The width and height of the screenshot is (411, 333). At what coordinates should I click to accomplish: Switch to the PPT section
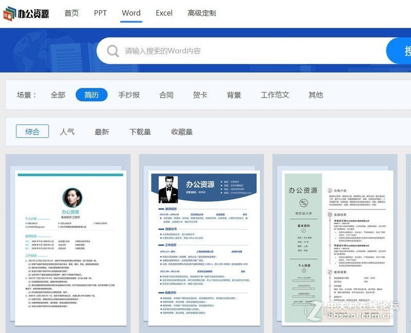coord(100,13)
